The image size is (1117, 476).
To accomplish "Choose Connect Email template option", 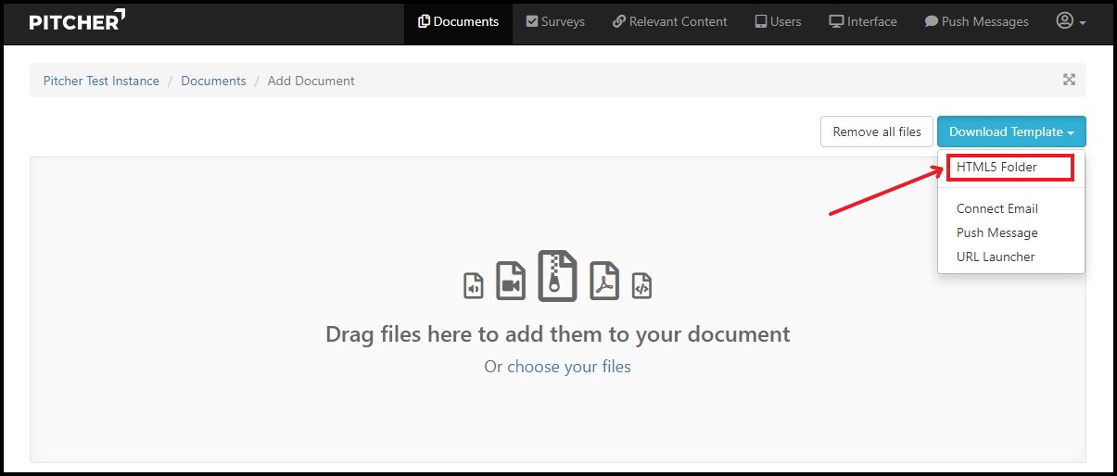I will point(996,208).
